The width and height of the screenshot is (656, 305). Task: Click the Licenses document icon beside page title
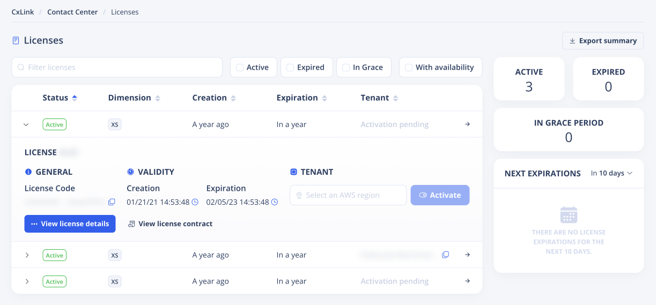click(16, 41)
